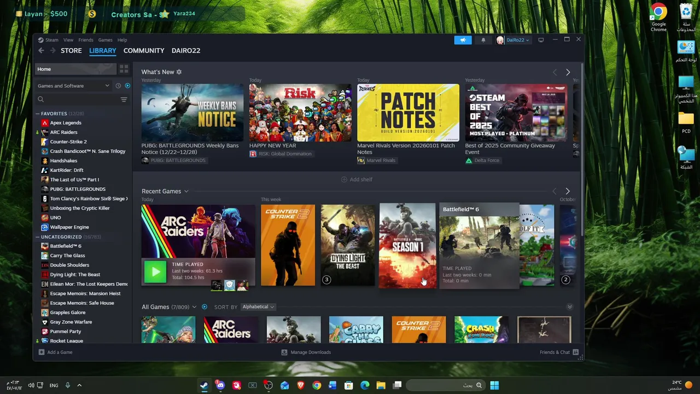Viewport: 700px width, 394px height.
Task: Click Manage Downloads link
Action: coord(311,352)
